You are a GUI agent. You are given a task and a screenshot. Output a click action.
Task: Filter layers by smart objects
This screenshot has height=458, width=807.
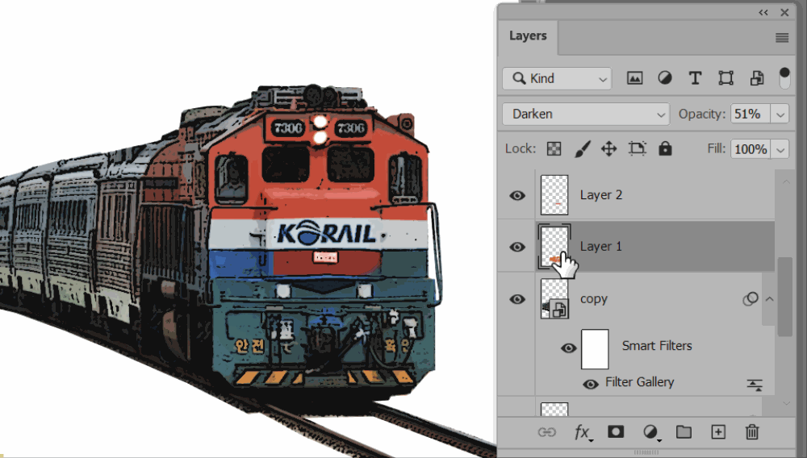click(x=757, y=78)
